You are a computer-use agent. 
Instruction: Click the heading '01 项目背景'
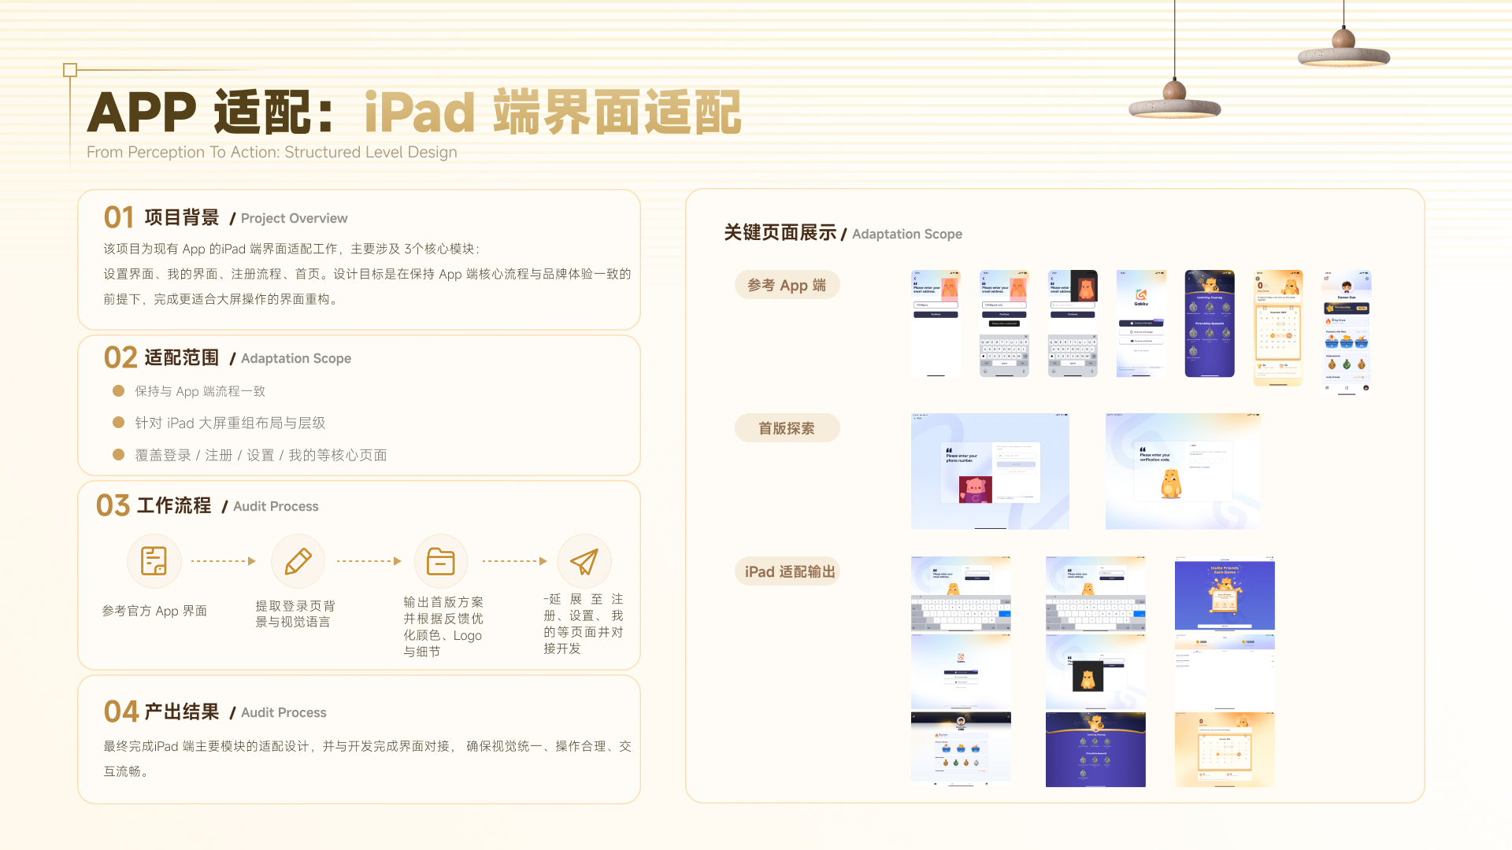(x=161, y=217)
